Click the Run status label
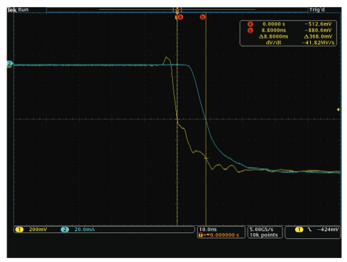The height and width of the screenshot is (262, 347). [x=23, y=10]
